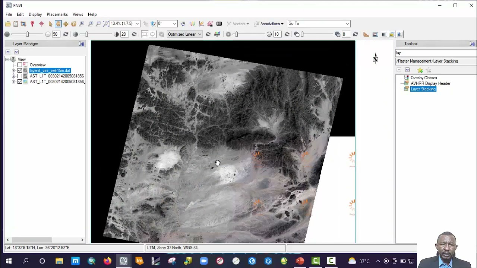Activate the Crosshairs tool
The width and height of the screenshot is (477, 268).
point(41,24)
